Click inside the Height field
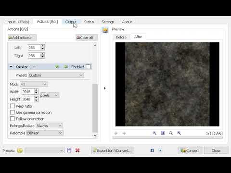This screenshot has width=231, height=173. pos(28,99)
